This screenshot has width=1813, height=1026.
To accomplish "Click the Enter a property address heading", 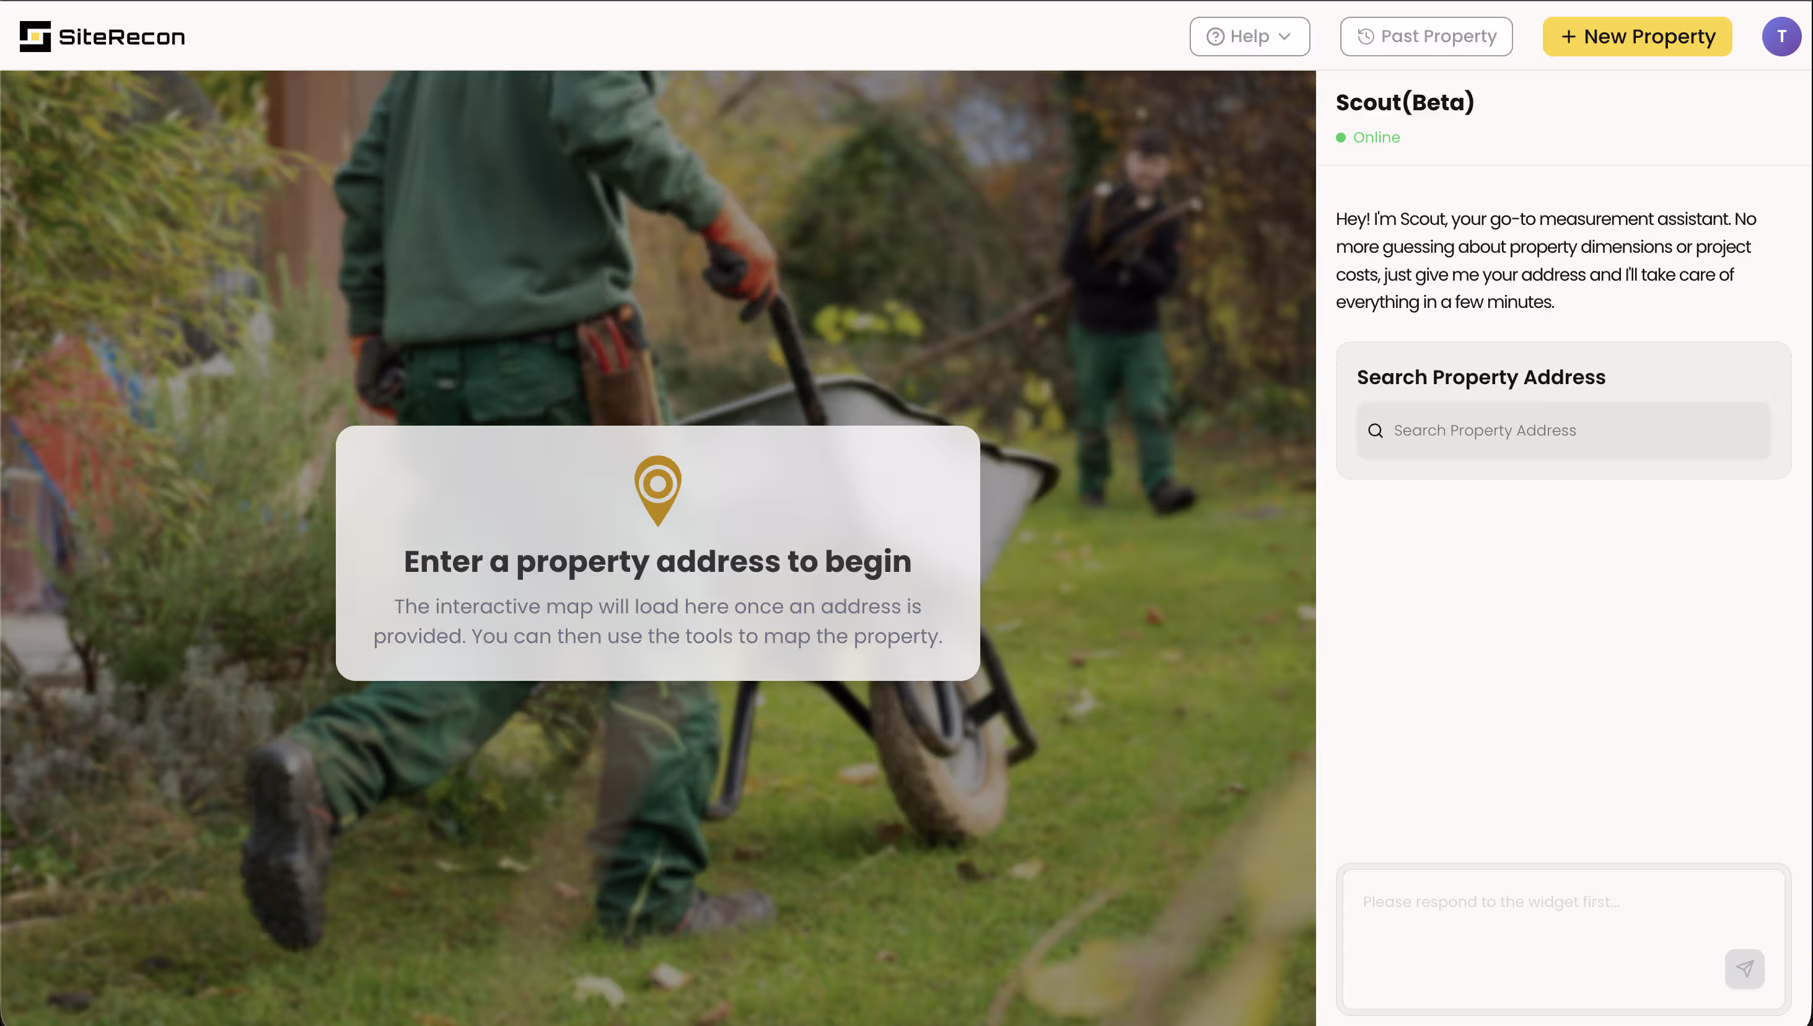I will (x=657, y=561).
